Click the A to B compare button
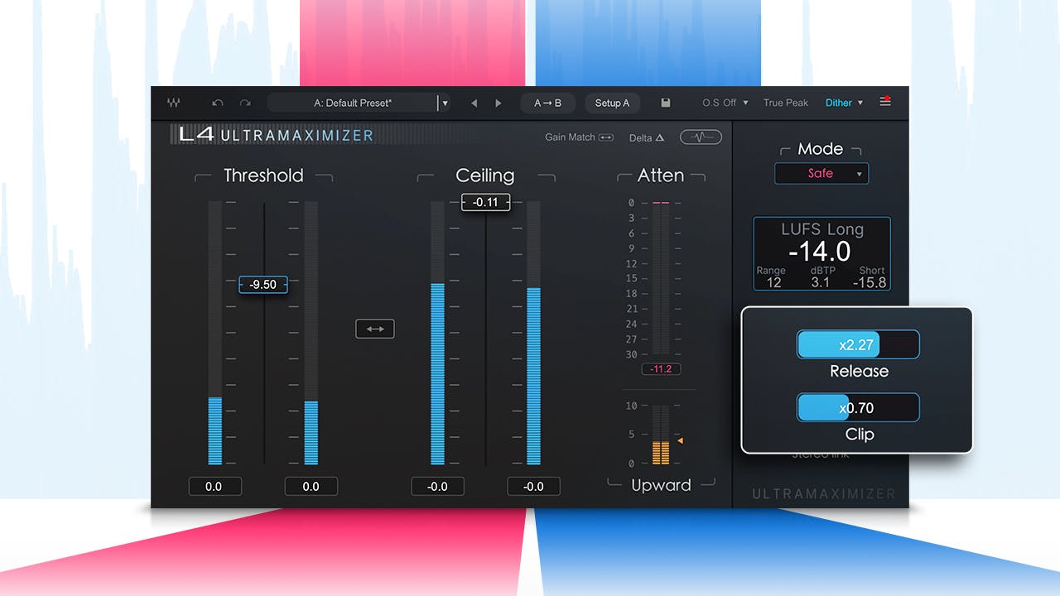The height and width of the screenshot is (596, 1060). pyautogui.click(x=547, y=103)
